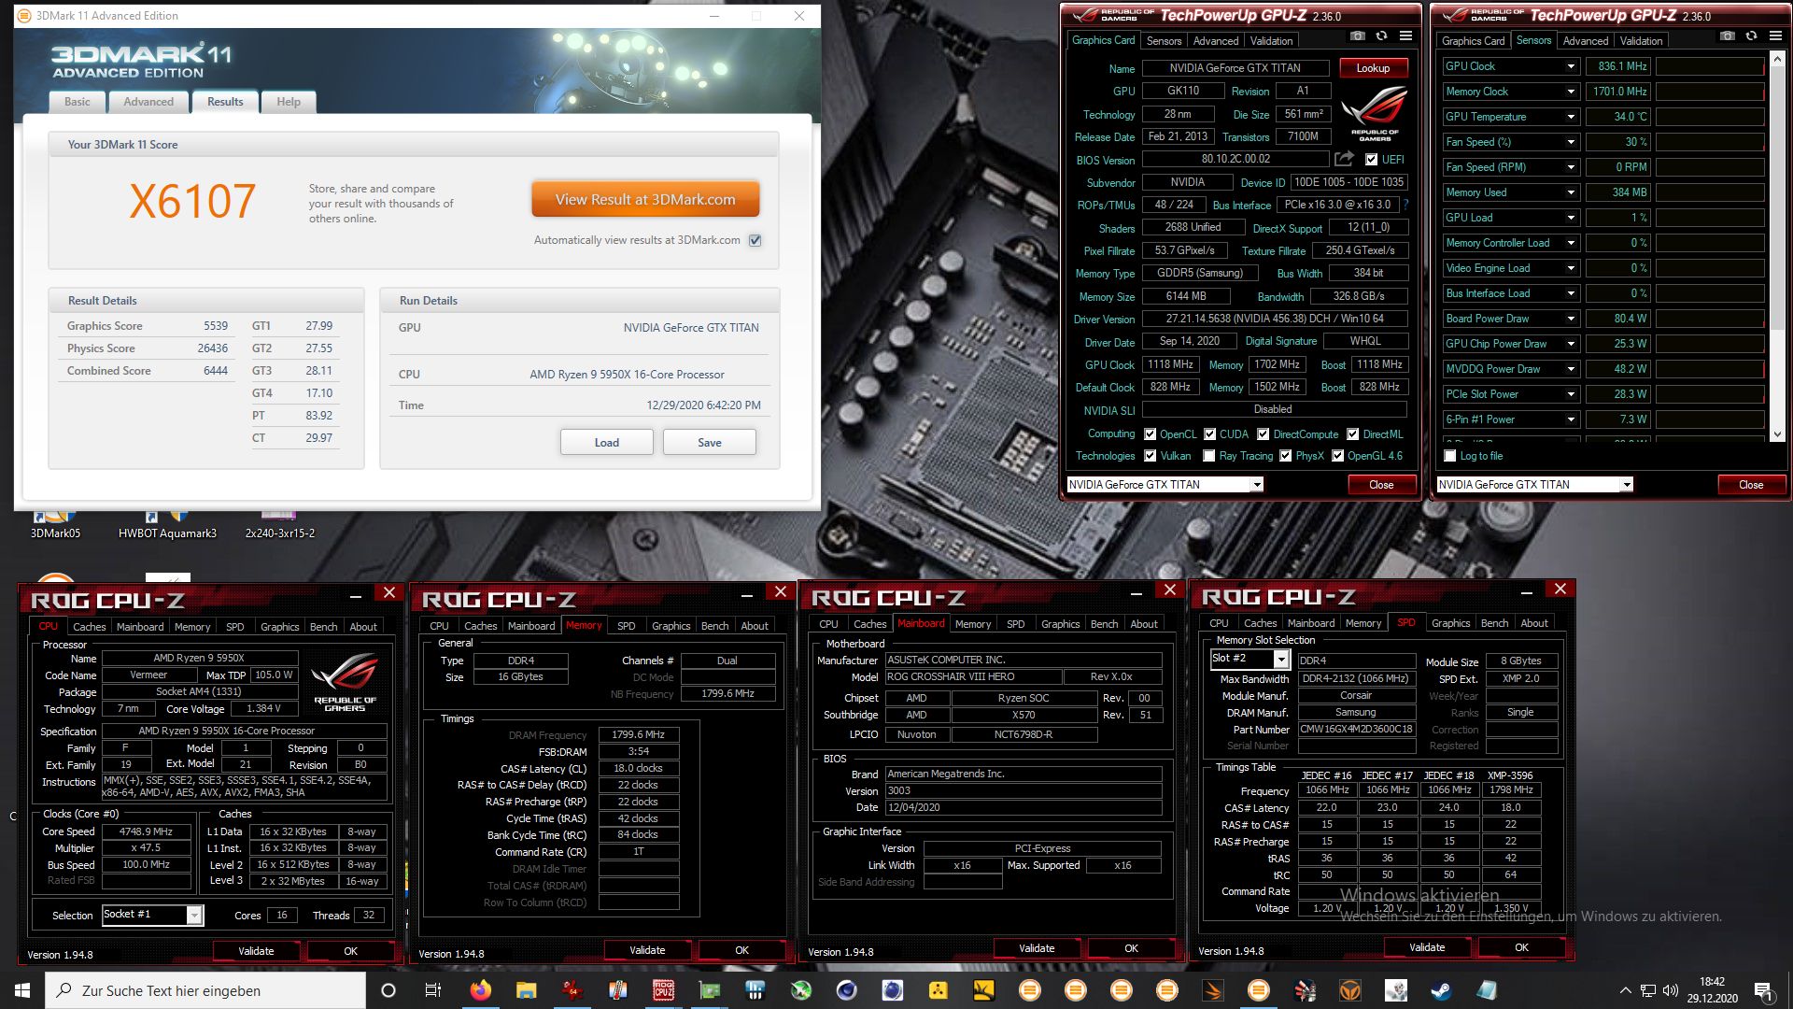Image resolution: width=1793 pixels, height=1009 pixels.
Task: Open GPU selector in the Graphics Card window
Action: pos(1257,485)
